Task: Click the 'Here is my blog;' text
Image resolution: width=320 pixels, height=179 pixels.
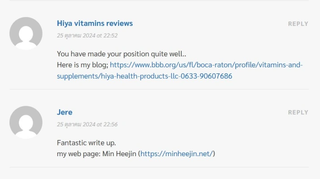Action: point(82,65)
